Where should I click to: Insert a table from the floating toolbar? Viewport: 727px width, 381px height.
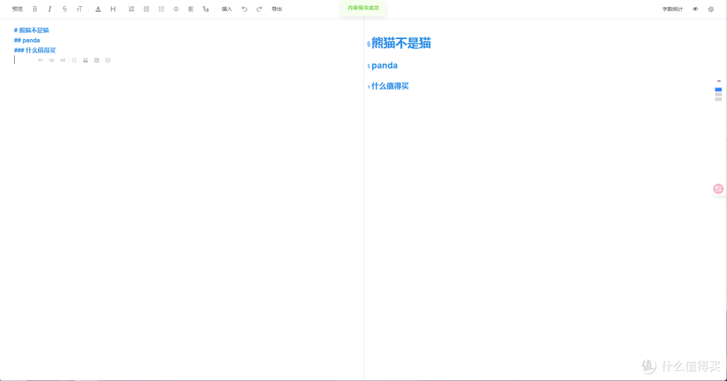(x=96, y=61)
